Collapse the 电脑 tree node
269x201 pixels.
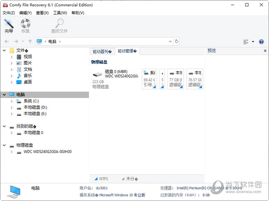[x=4, y=94]
